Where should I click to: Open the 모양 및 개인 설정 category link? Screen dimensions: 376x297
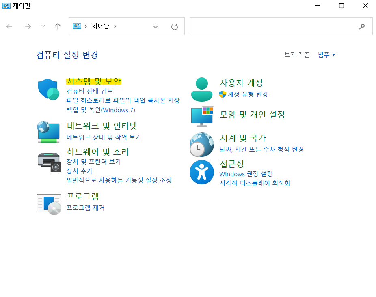252,114
